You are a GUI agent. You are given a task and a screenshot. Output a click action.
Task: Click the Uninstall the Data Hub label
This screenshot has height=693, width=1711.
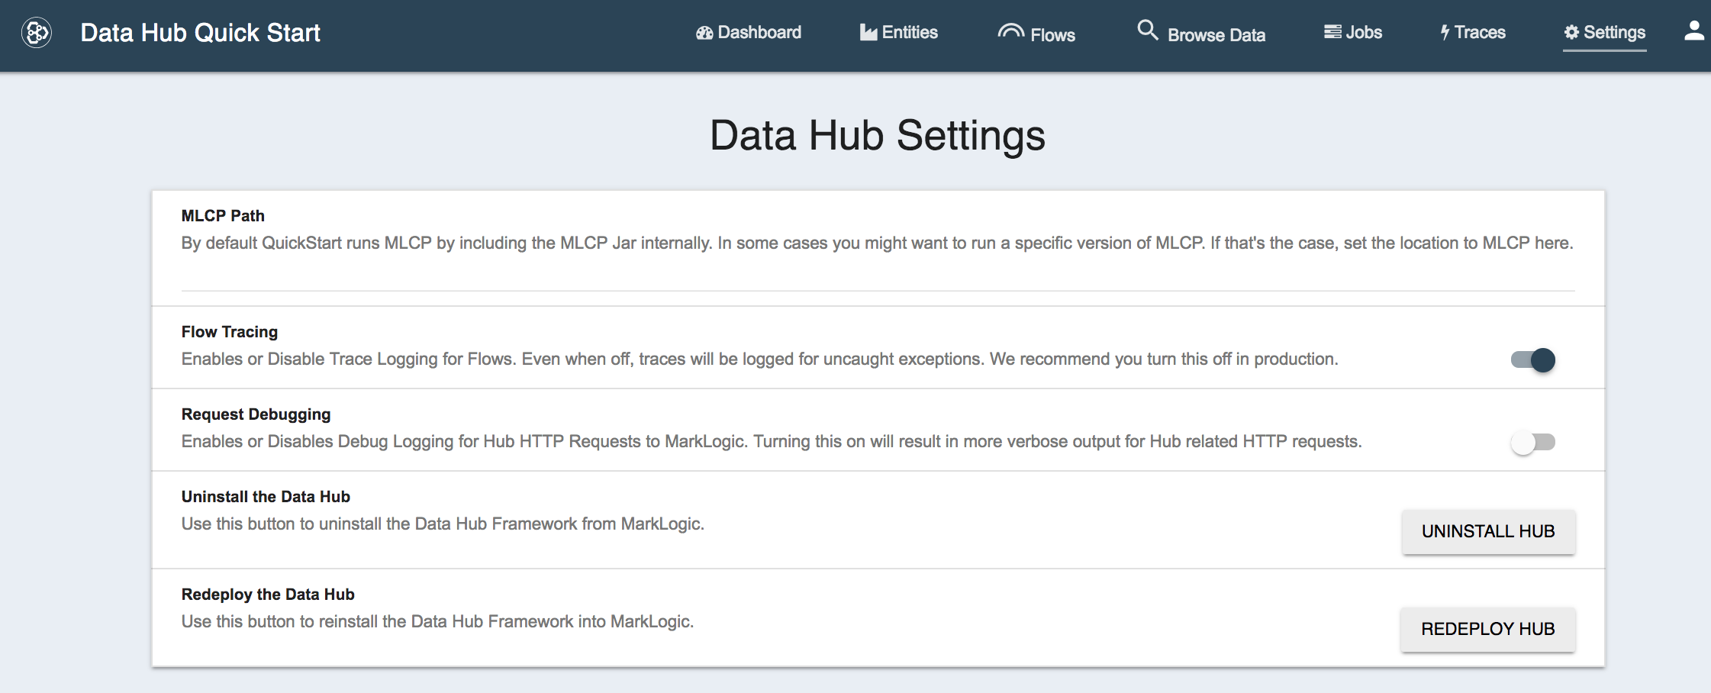(x=266, y=497)
